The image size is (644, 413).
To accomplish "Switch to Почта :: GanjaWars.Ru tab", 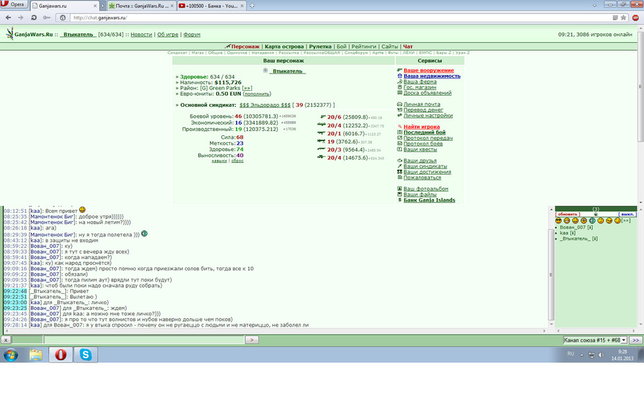I will (141, 6).
